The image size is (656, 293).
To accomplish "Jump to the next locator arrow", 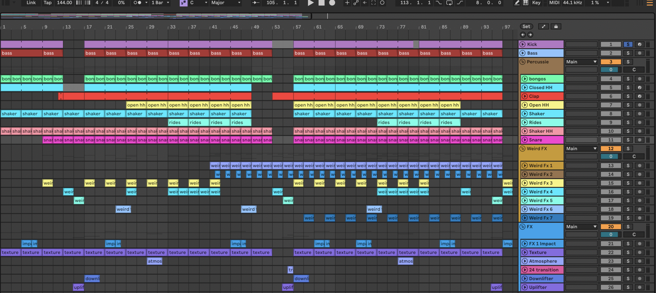I will pos(530,35).
